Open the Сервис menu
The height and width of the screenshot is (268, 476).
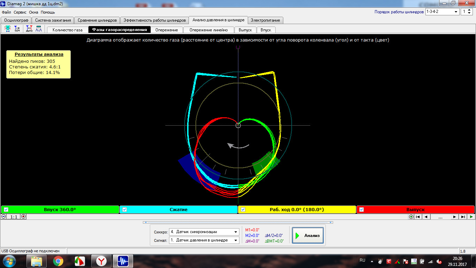[20, 12]
